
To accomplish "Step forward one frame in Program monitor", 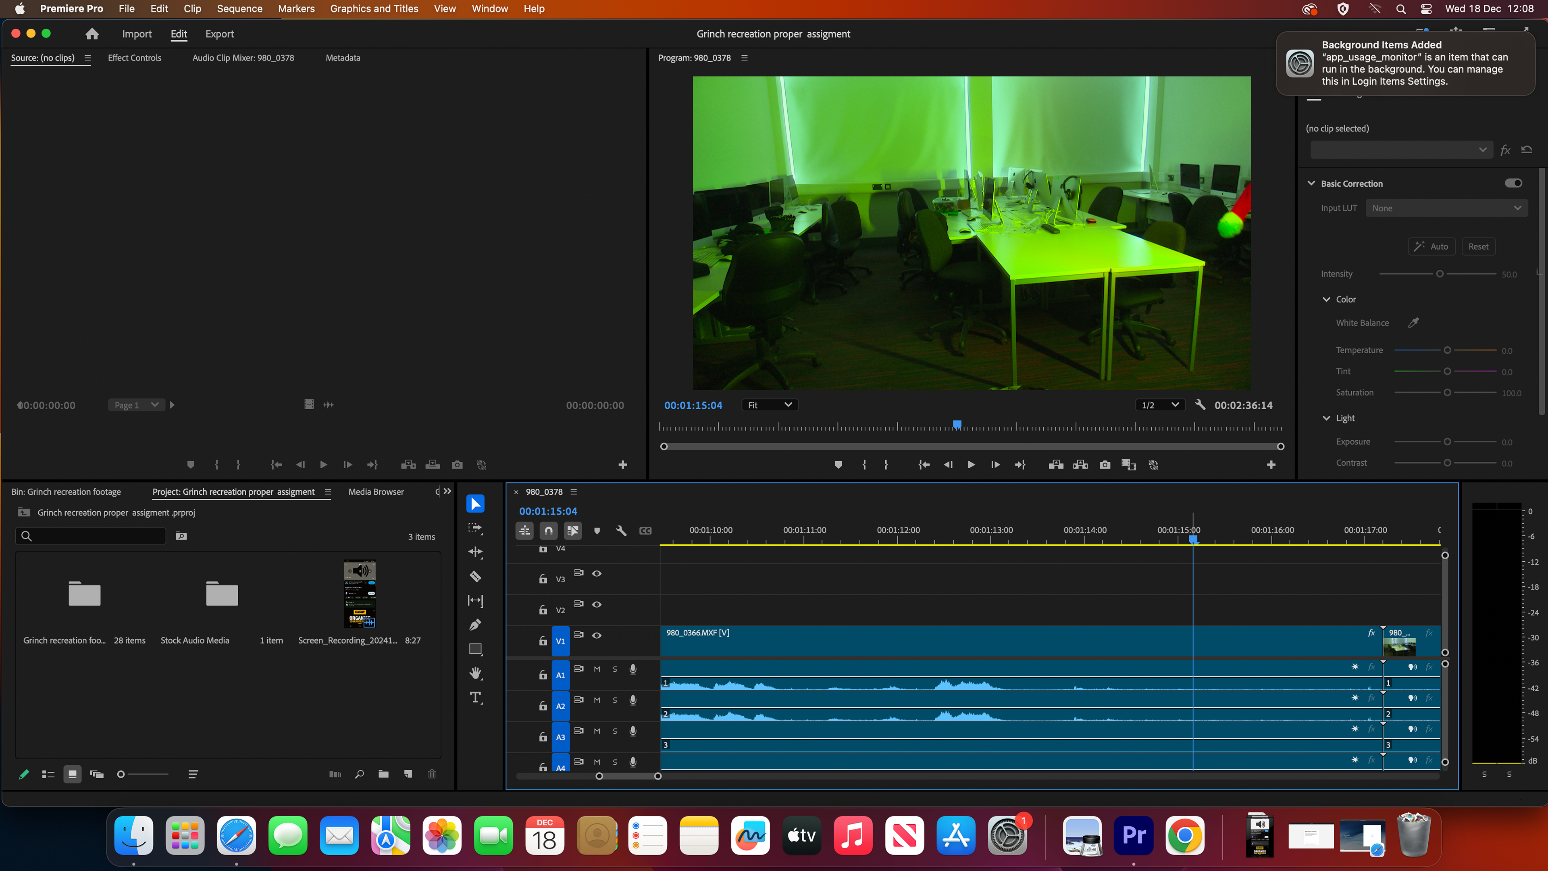I will [x=995, y=465].
